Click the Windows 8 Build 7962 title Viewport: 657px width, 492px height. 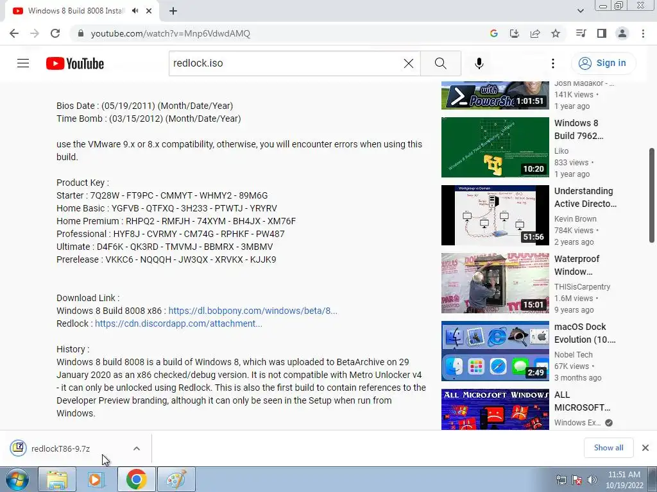pyautogui.click(x=579, y=129)
